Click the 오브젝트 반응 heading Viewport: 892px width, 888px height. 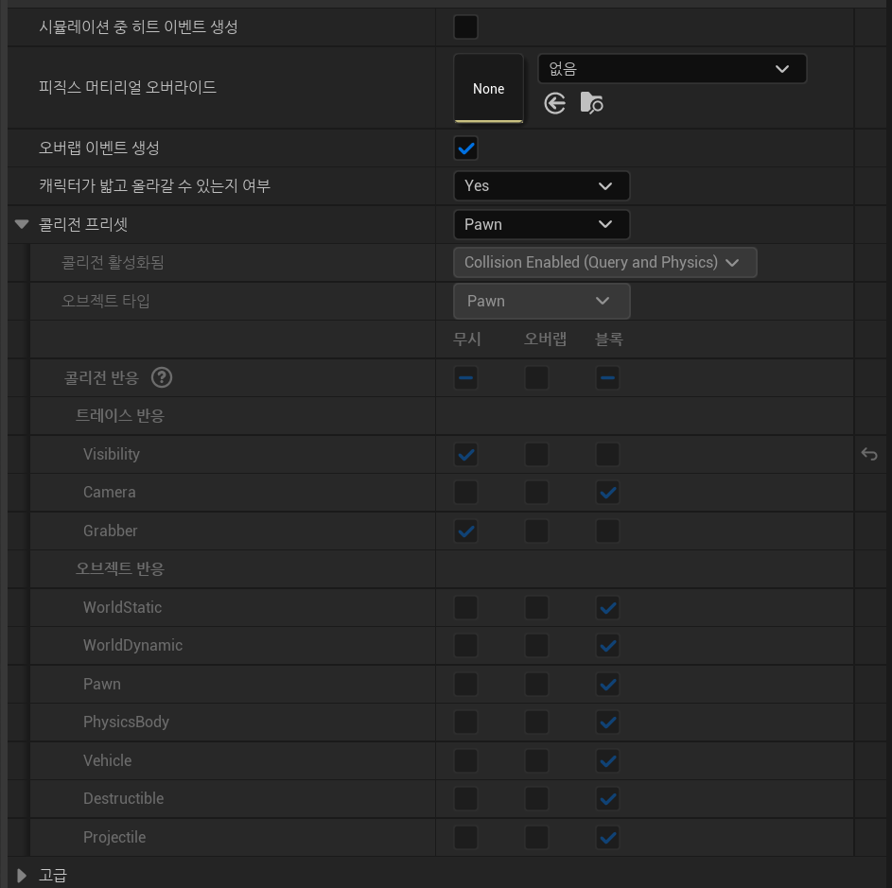click(120, 568)
